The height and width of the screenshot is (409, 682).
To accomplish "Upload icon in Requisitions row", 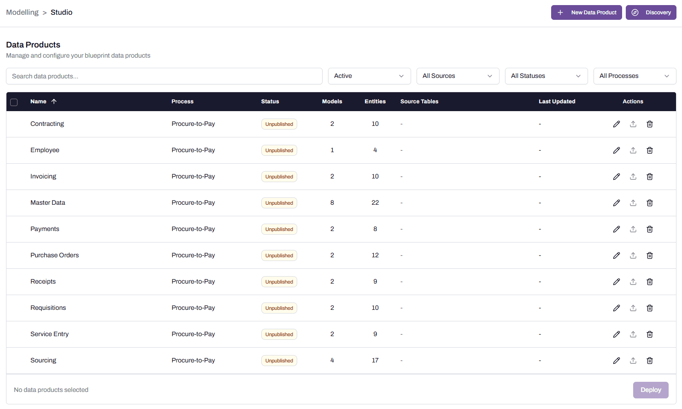I will click(633, 308).
